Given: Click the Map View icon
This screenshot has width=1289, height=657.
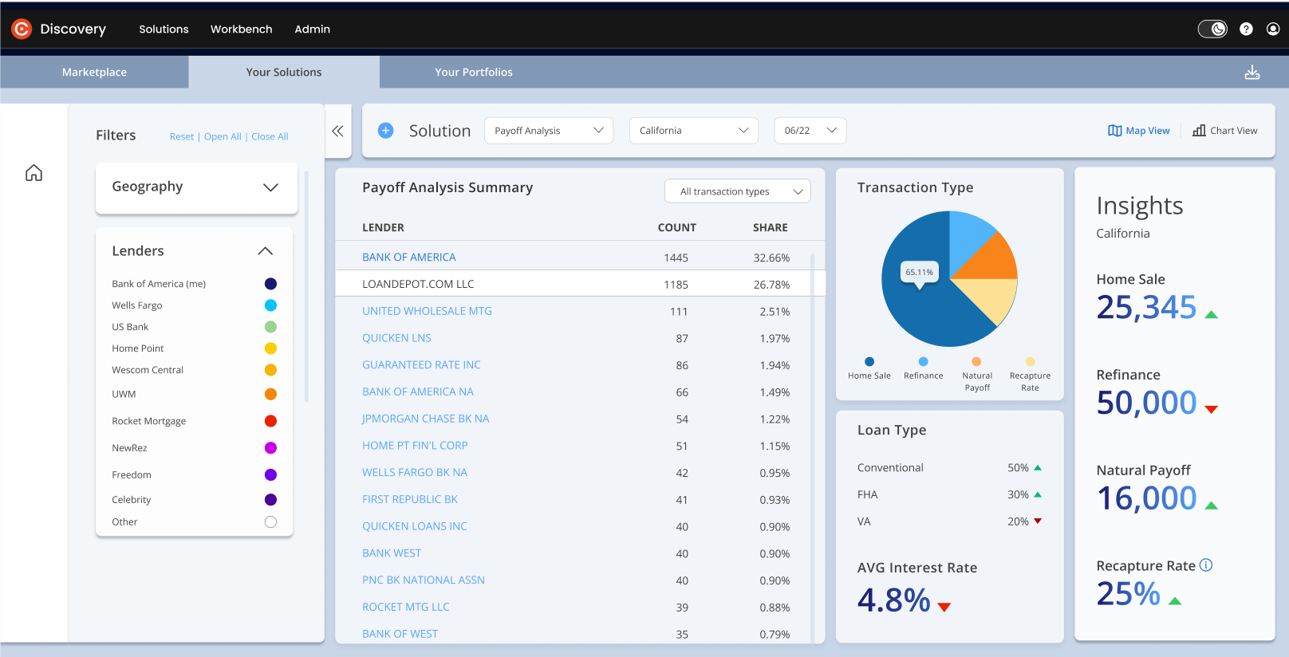Looking at the screenshot, I should tap(1115, 131).
